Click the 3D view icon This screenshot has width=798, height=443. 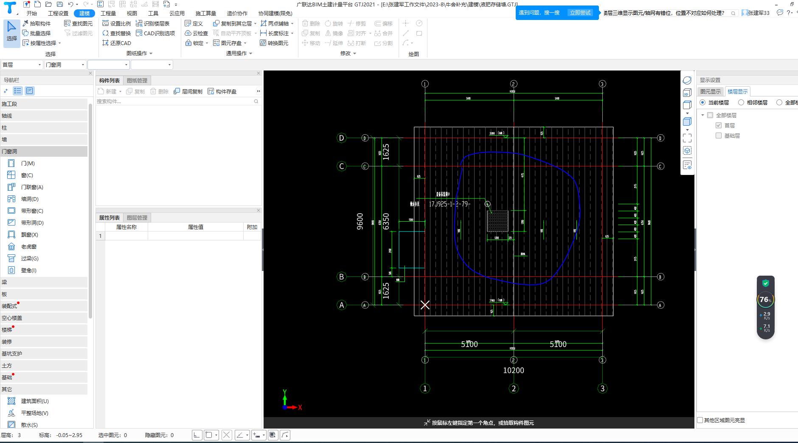pos(687,93)
